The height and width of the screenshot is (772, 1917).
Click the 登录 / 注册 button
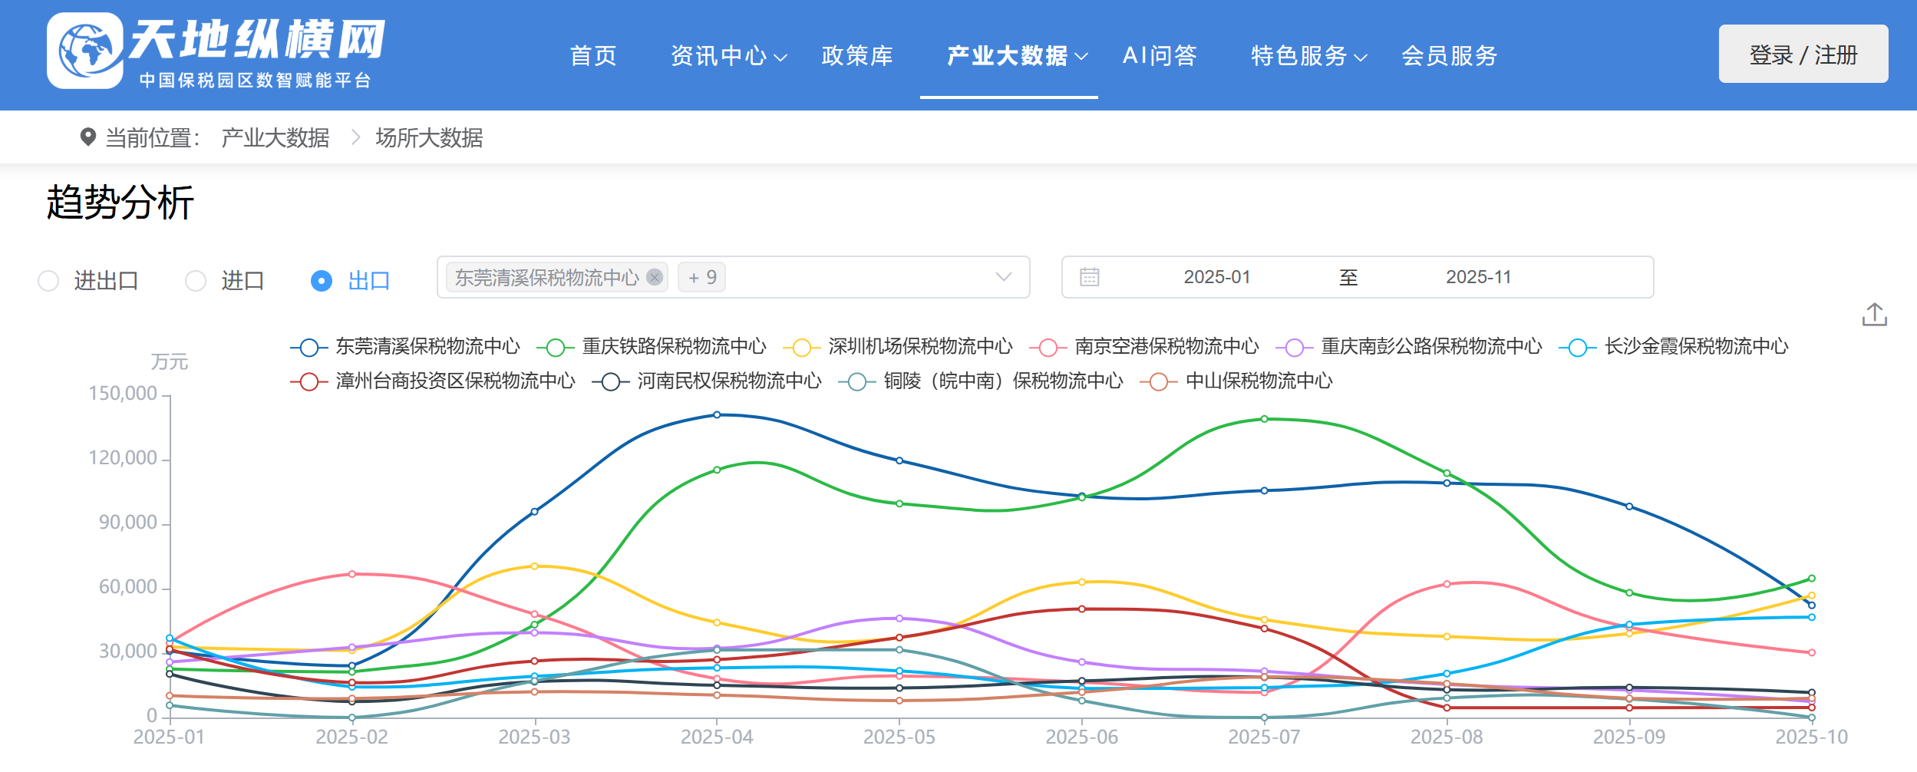coord(1803,54)
